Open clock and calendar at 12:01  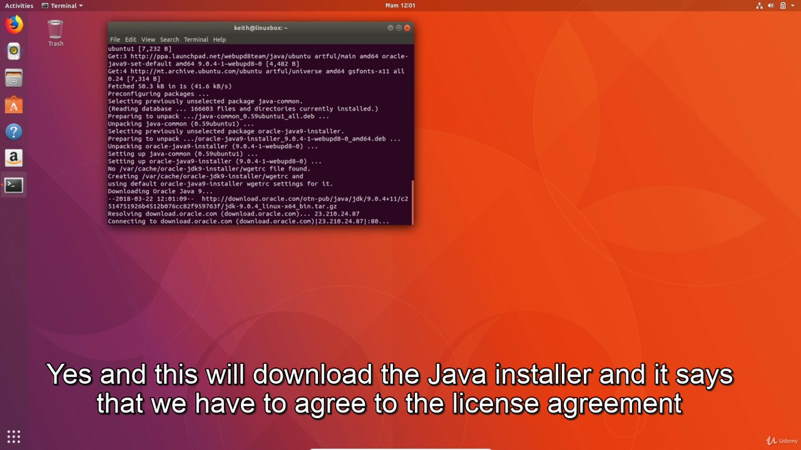(x=400, y=6)
